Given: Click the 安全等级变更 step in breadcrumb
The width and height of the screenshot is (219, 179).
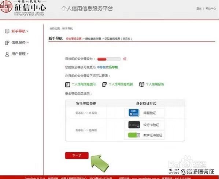Looking at the screenshot, I should (x=74, y=39).
